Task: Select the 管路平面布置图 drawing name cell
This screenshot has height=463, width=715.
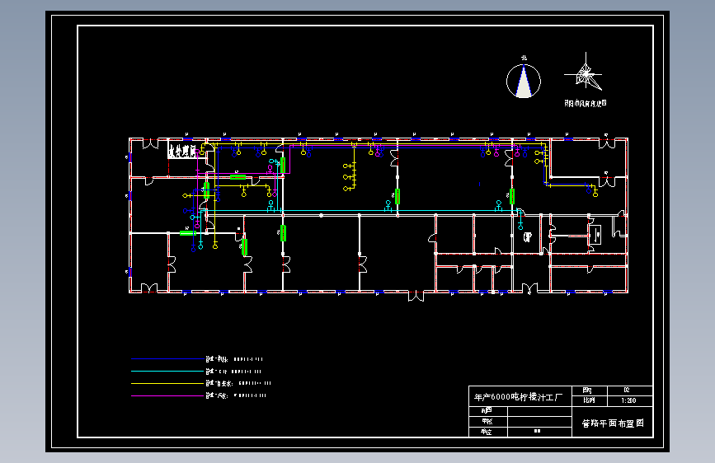Action: pos(613,423)
